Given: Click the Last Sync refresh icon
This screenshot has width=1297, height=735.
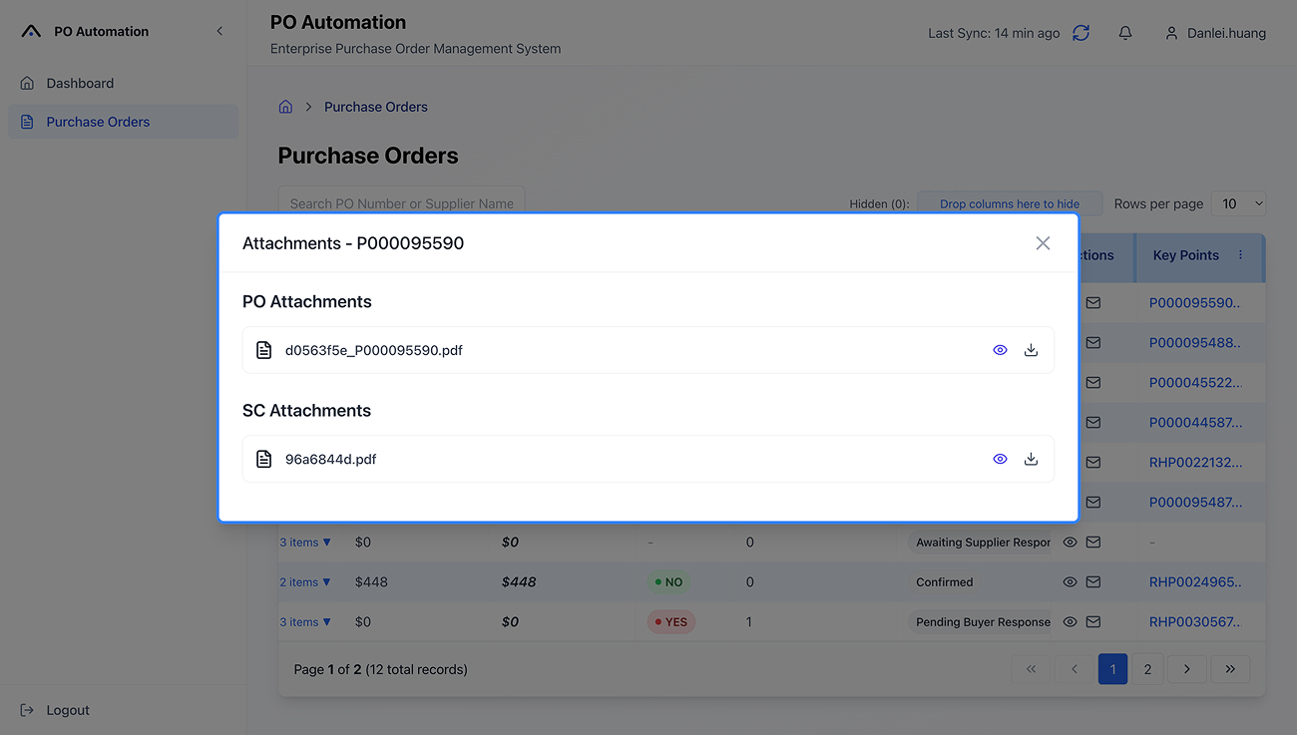Looking at the screenshot, I should point(1081,32).
